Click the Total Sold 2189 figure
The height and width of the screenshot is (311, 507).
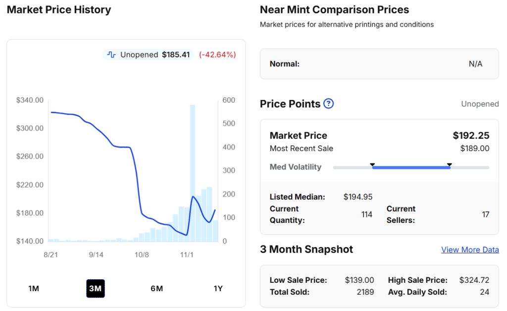365,292
